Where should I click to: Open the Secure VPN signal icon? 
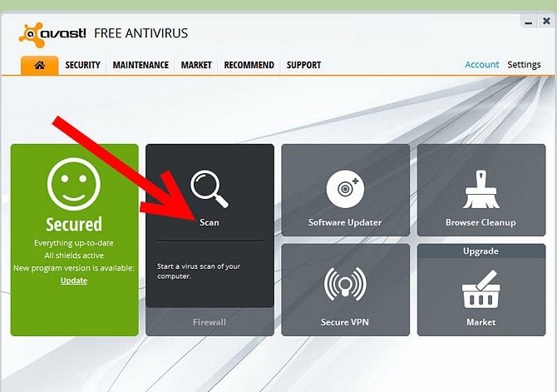tap(345, 284)
